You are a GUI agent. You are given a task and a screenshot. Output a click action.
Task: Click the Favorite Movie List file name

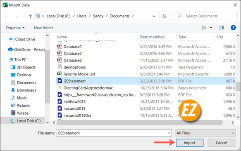[x=79, y=74]
